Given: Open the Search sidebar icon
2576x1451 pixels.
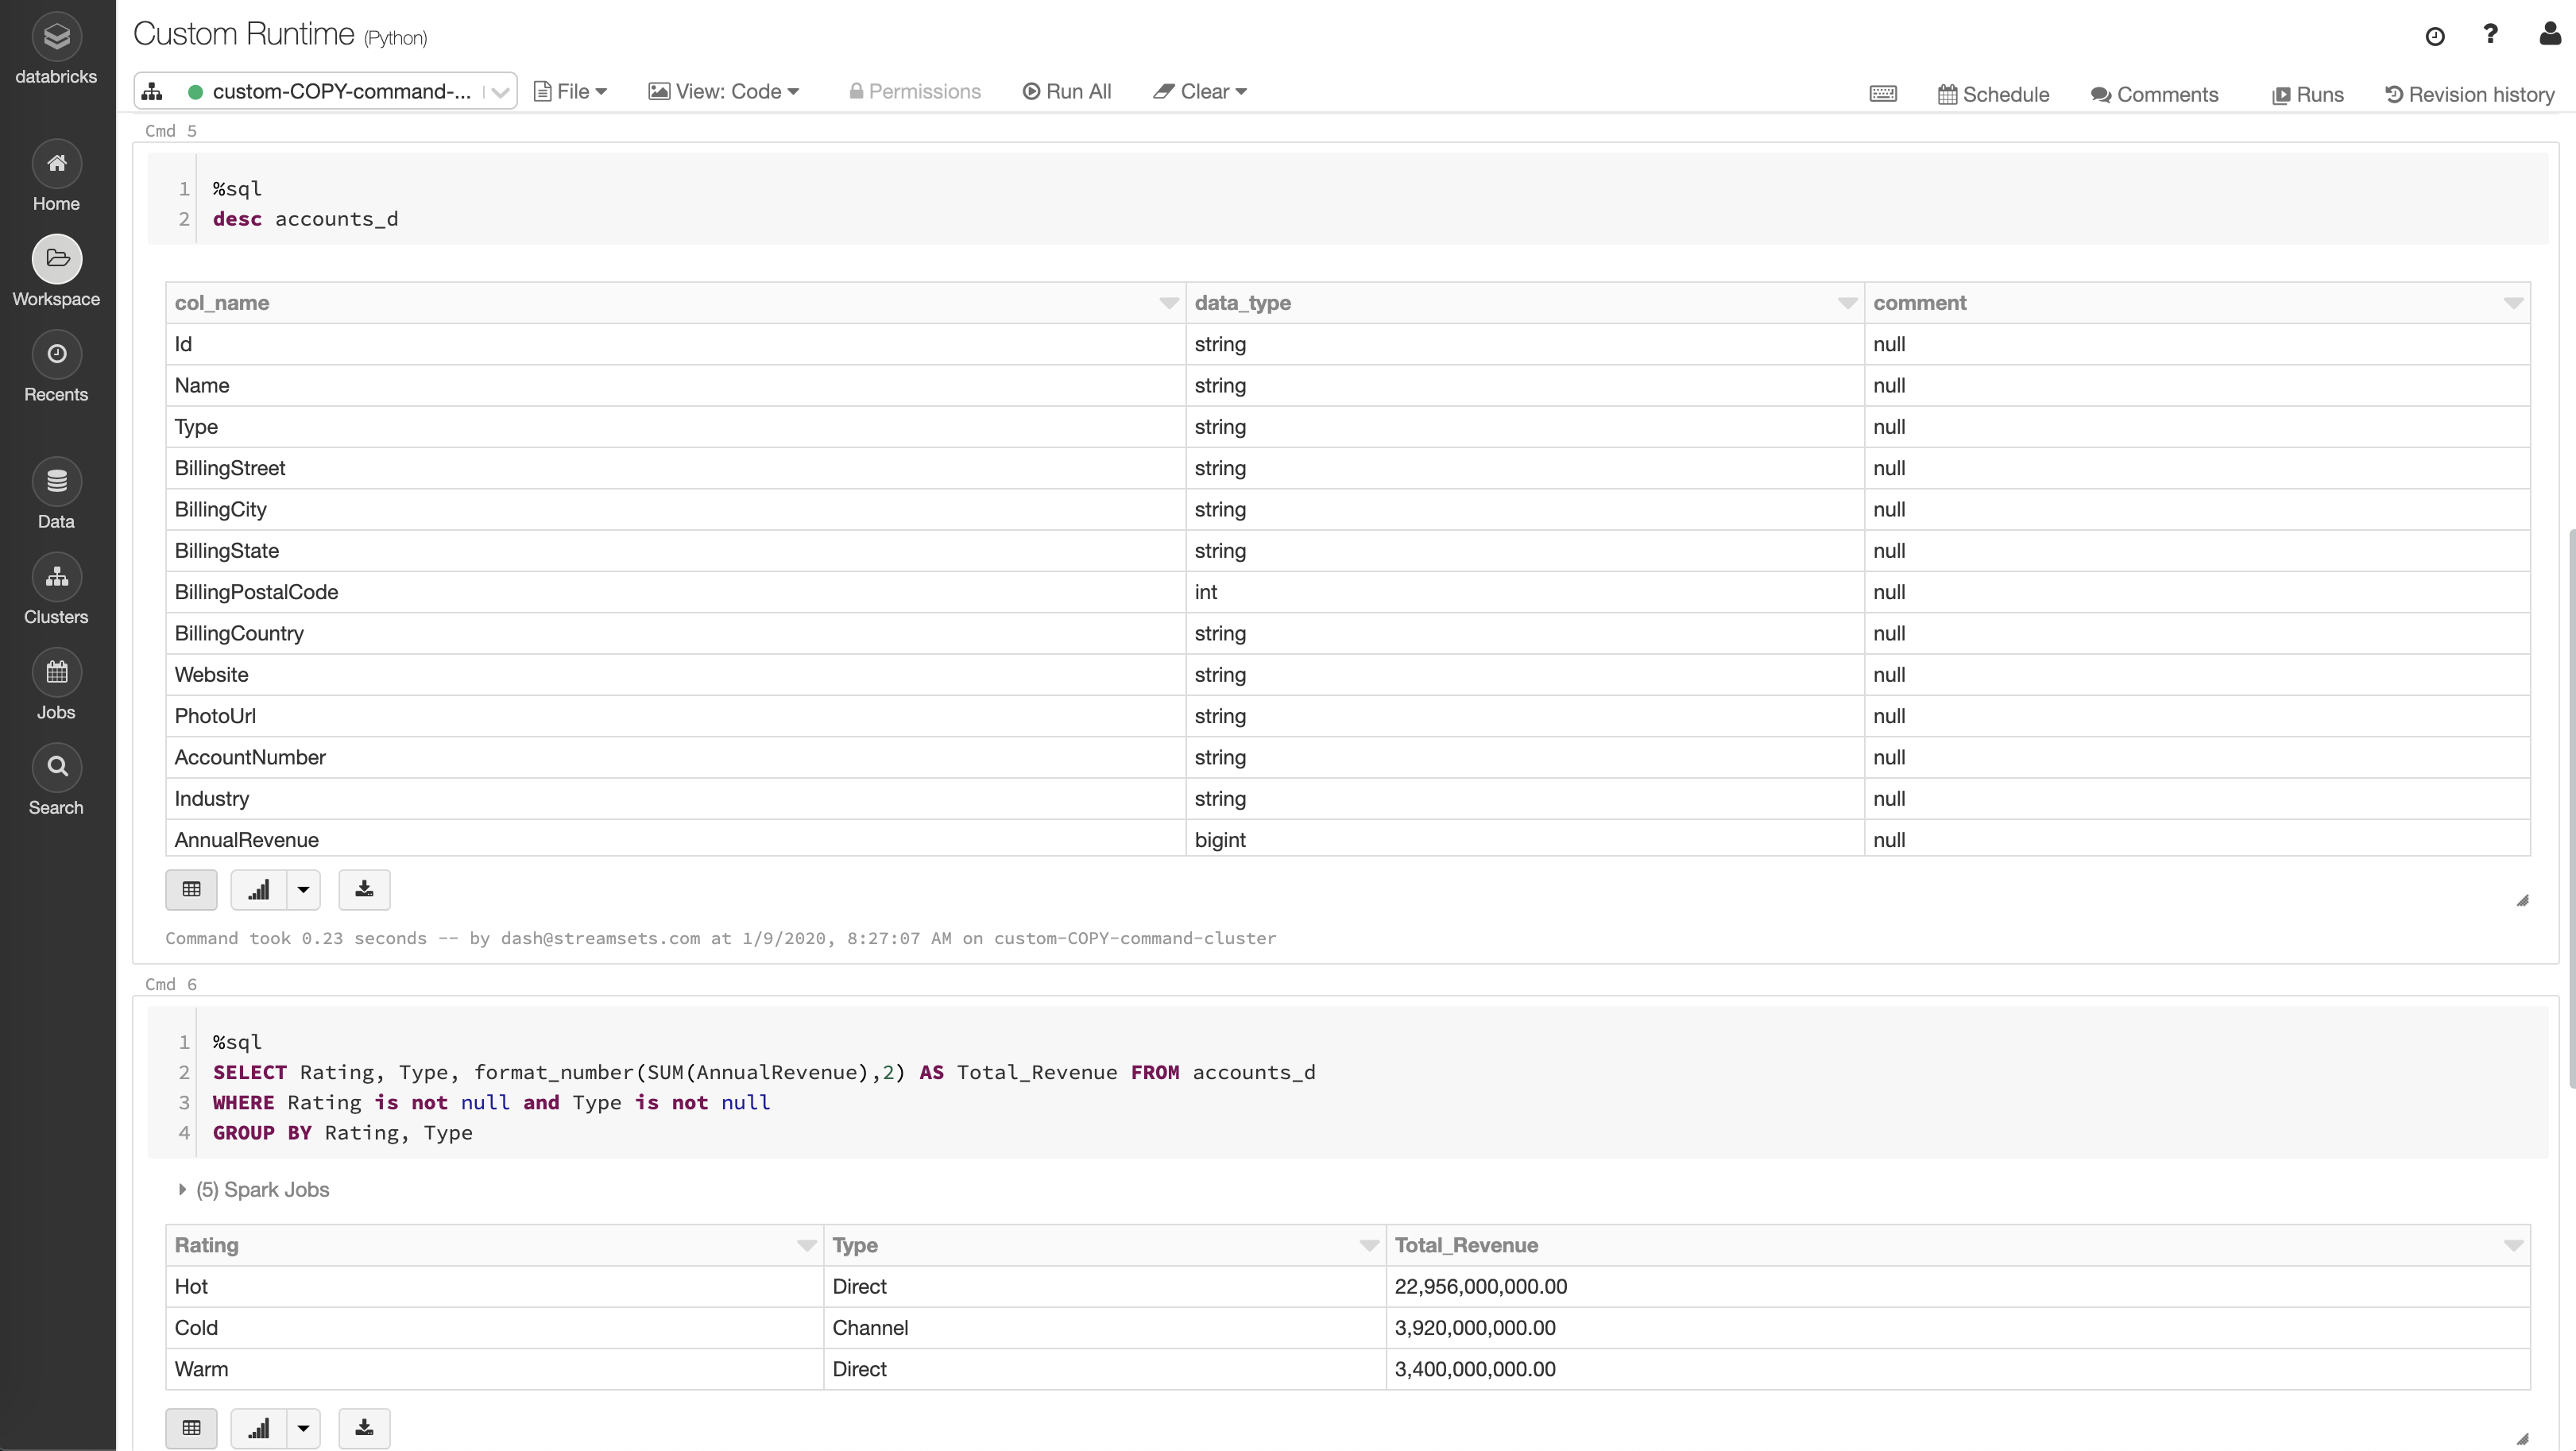Looking at the screenshot, I should (x=57, y=768).
